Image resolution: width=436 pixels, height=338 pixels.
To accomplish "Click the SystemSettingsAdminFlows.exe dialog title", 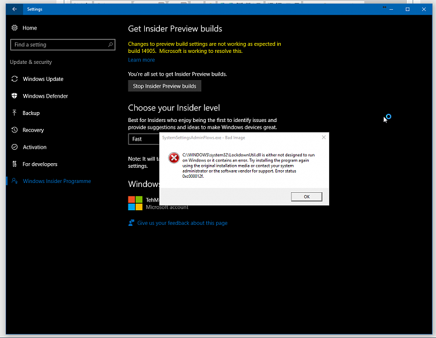I will point(203,138).
